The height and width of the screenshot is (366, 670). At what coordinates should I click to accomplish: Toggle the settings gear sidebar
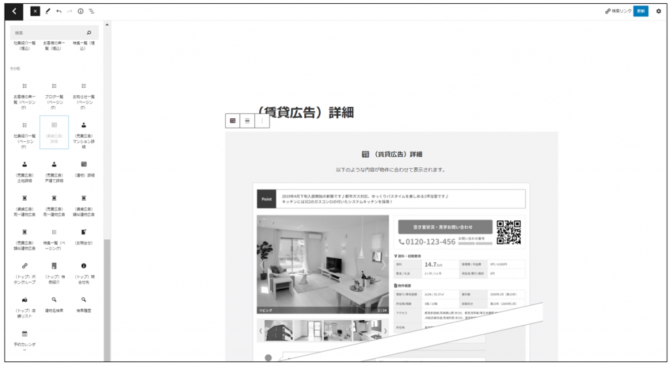tap(658, 11)
